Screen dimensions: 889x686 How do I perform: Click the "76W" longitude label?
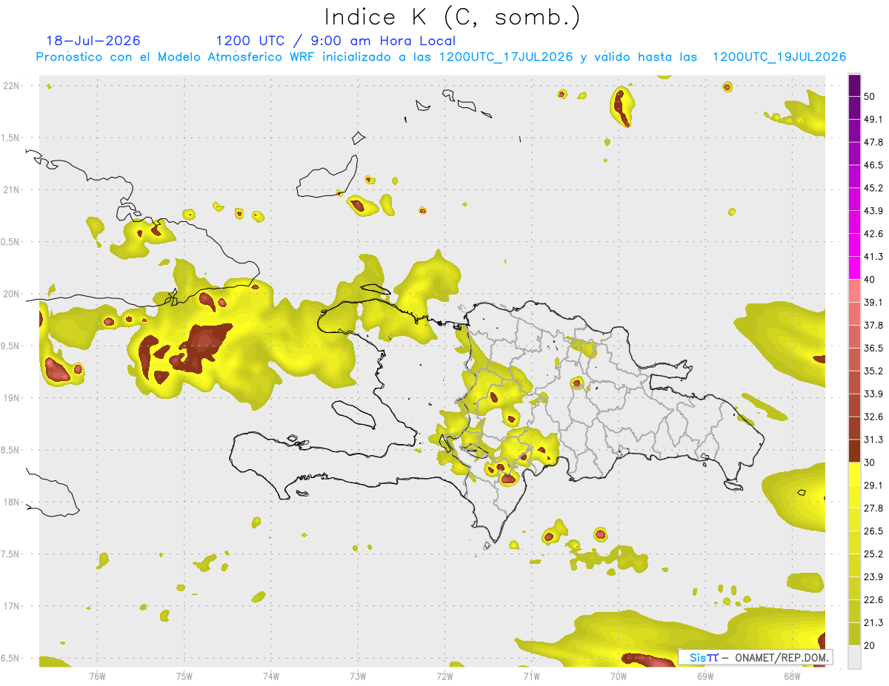tap(97, 676)
